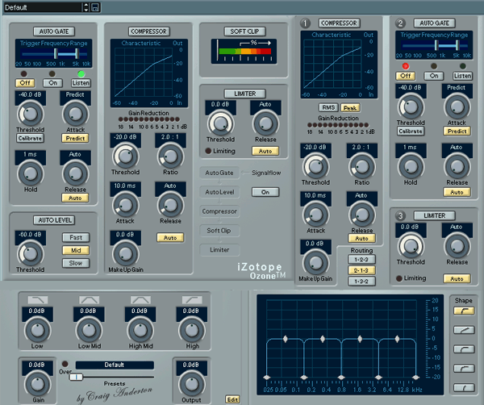Open the Default preset selector at the top
Image resolution: width=484 pixels, height=405 pixels.
(x=44, y=7)
